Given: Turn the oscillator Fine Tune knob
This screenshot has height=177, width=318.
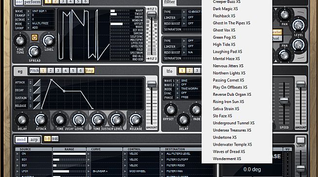Looking at the screenshot, I should point(20,40).
